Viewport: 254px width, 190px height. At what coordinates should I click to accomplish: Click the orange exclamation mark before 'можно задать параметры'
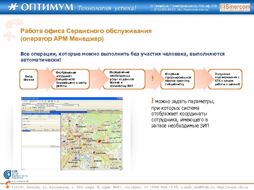[x=152, y=101]
